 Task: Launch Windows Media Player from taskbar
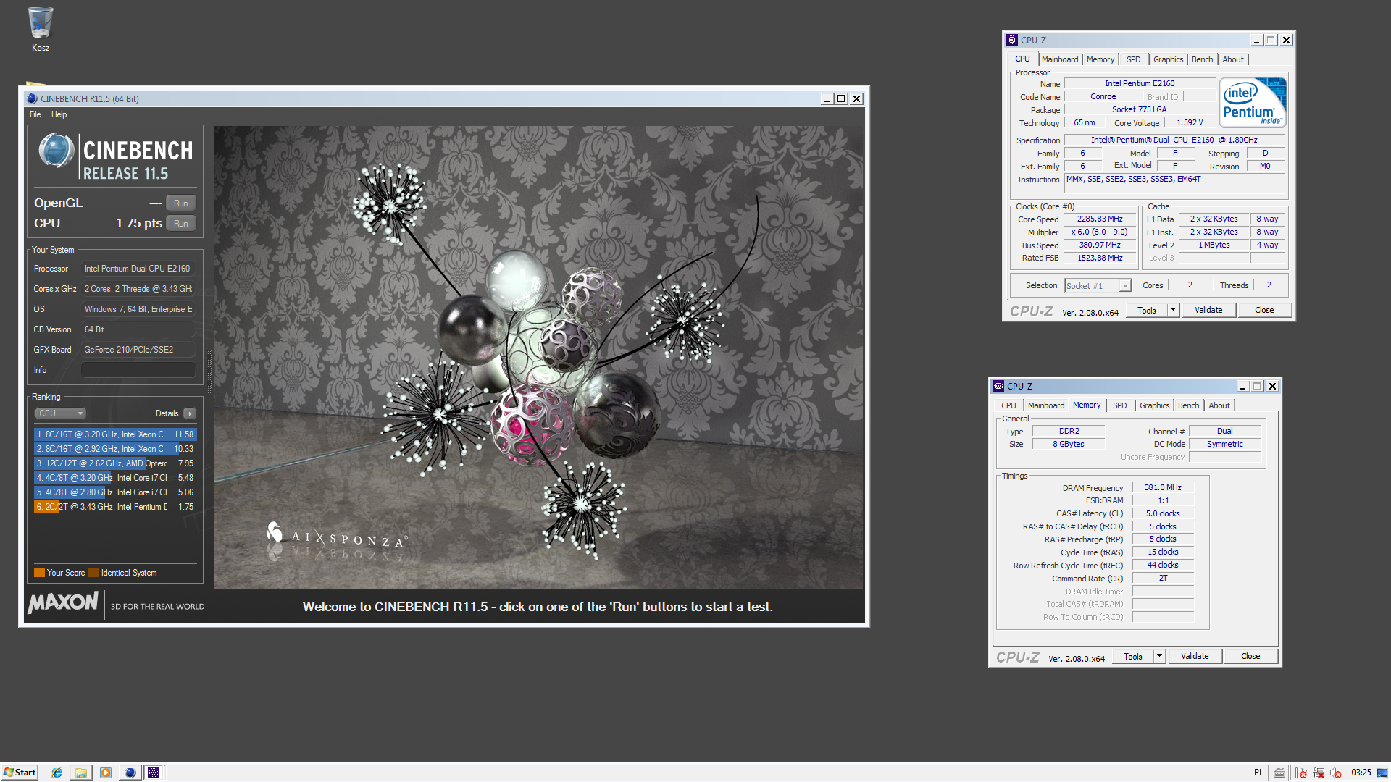(106, 773)
